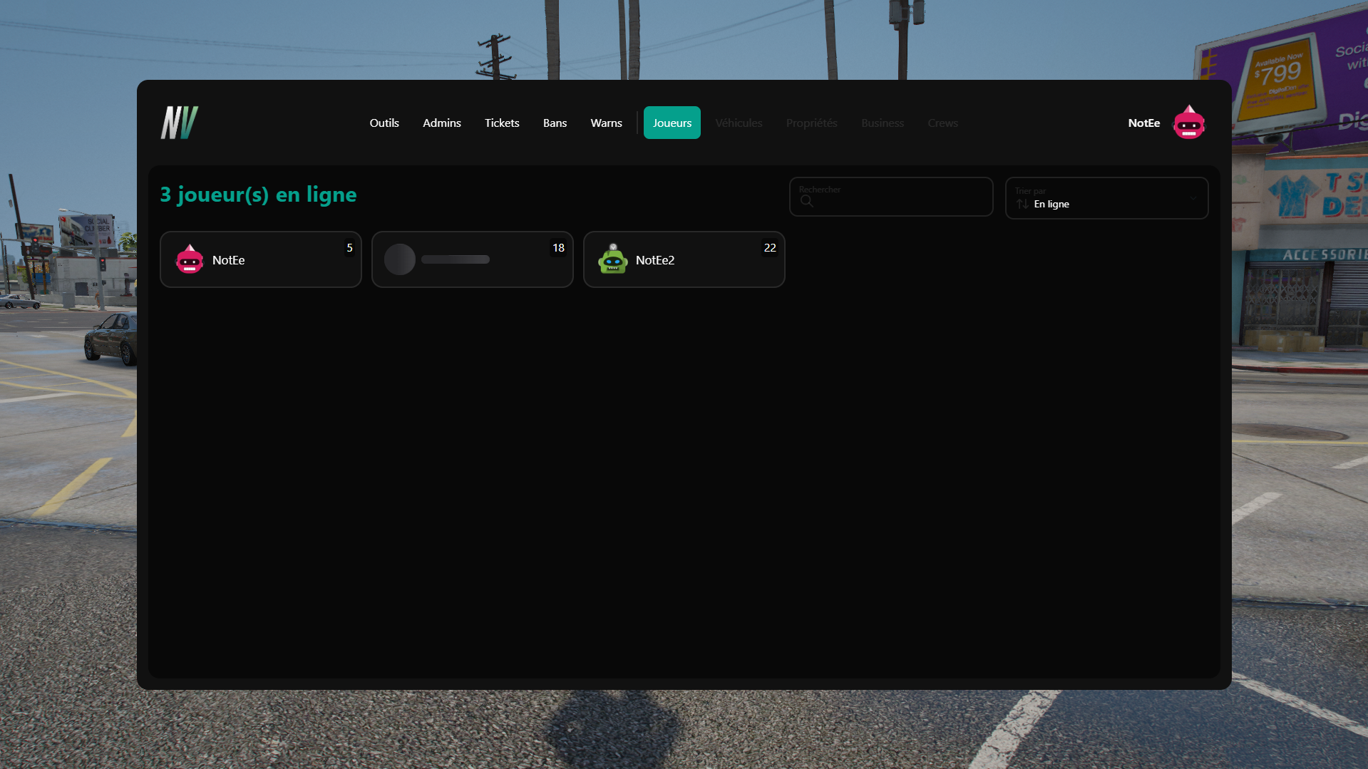Open the Trier par sort dropdown

click(x=1106, y=198)
